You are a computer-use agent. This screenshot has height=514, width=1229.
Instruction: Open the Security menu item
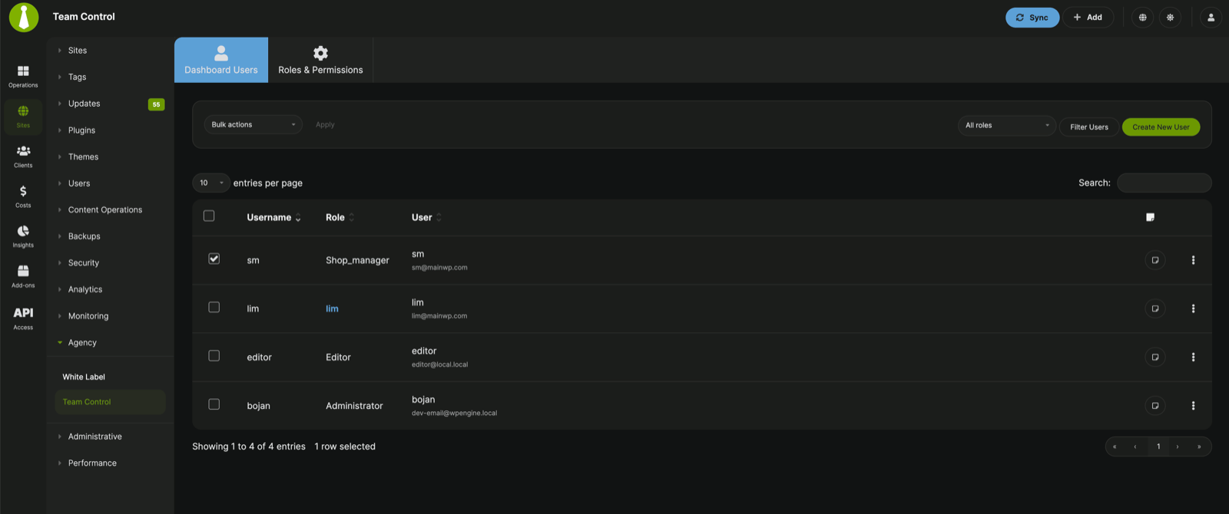110,263
